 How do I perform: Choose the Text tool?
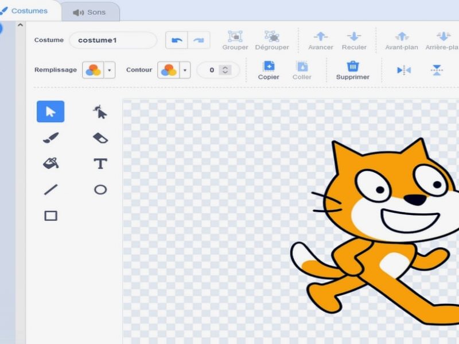(x=100, y=163)
